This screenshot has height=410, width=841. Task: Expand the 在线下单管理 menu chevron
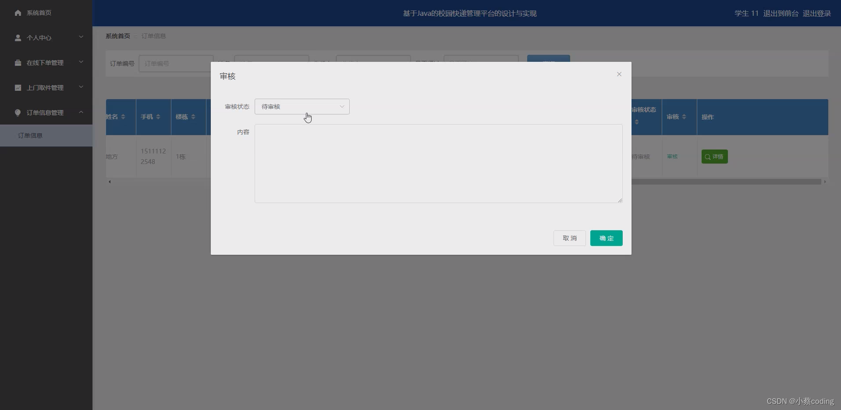tap(81, 62)
